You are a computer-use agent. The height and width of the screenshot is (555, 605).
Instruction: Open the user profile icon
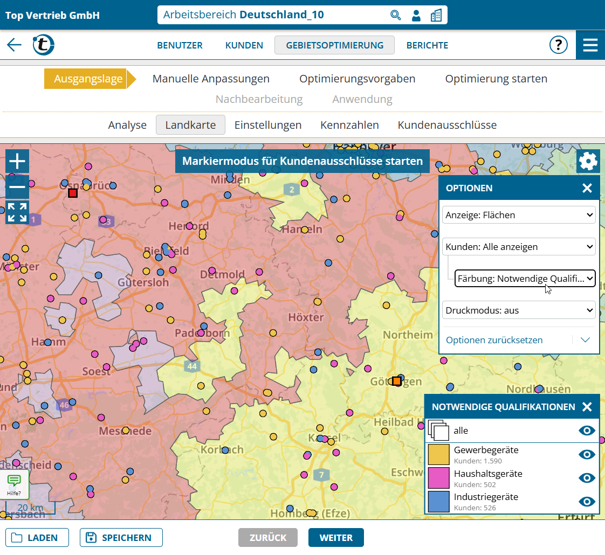point(416,15)
